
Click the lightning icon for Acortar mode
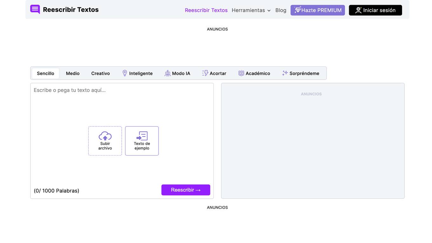point(205,73)
